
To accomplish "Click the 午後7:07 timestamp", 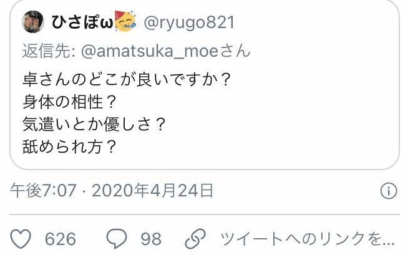I will 43,190.
